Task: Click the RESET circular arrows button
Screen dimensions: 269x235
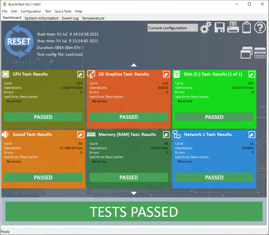Action: 19,41
